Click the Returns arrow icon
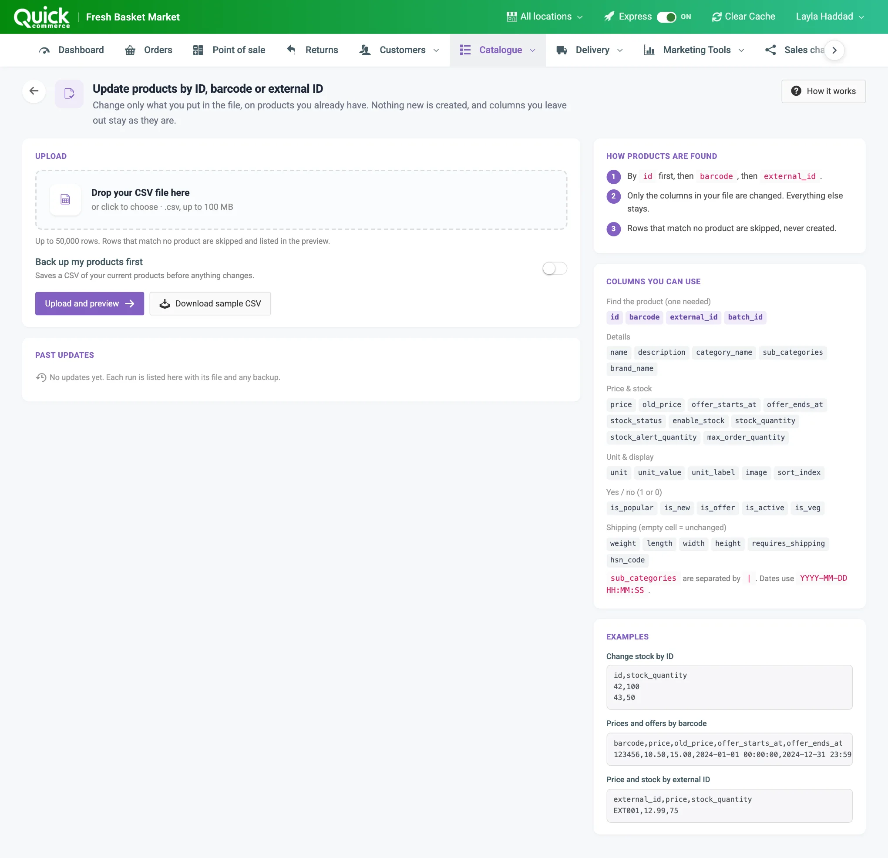Image resolution: width=888 pixels, height=858 pixels. (291, 50)
